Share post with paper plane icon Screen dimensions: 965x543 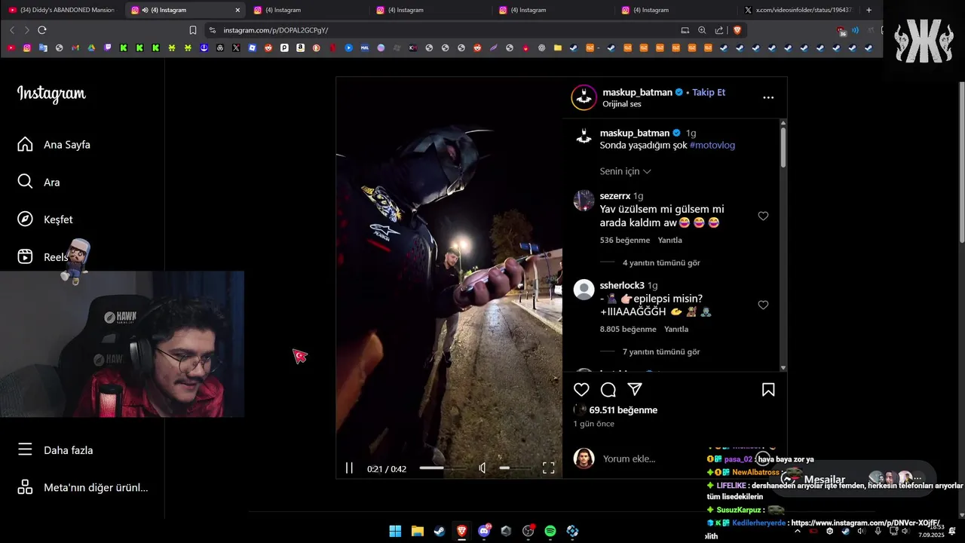(x=635, y=389)
